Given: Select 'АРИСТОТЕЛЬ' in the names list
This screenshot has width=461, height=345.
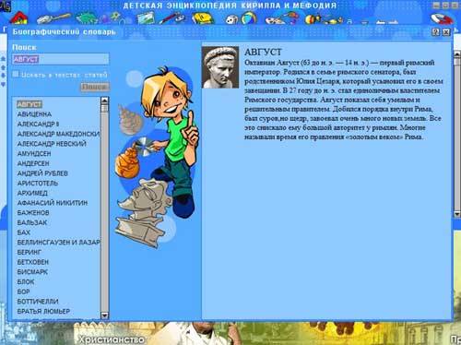Looking at the screenshot, I should [x=38, y=183].
